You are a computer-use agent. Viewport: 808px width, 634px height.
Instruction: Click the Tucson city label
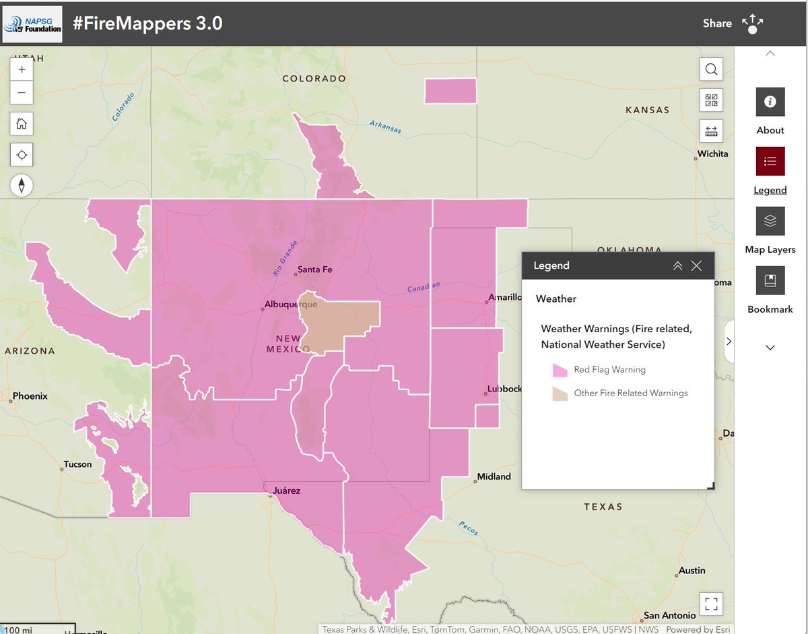pyautogui.click(x=77, y=464)
